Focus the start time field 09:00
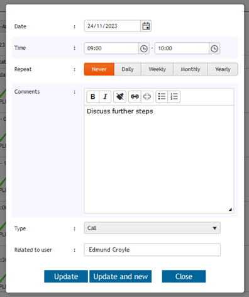Screen dimensions: 249x297 click(x=111, y=48)
